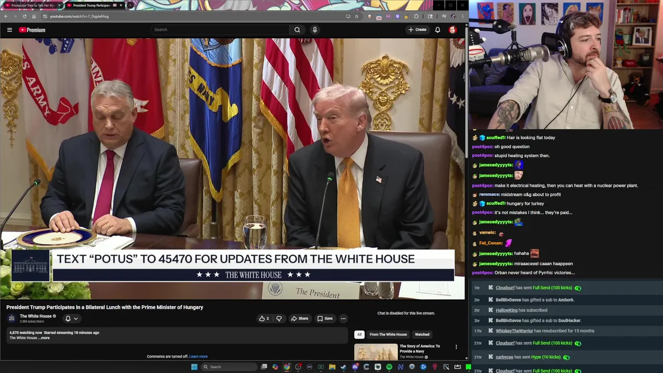Open the Create menu
The width and height of the screenshot is (663, 373).
417,30
